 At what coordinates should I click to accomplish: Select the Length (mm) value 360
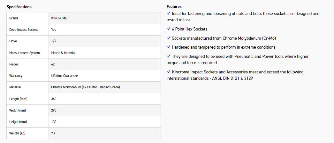(54, 99)
